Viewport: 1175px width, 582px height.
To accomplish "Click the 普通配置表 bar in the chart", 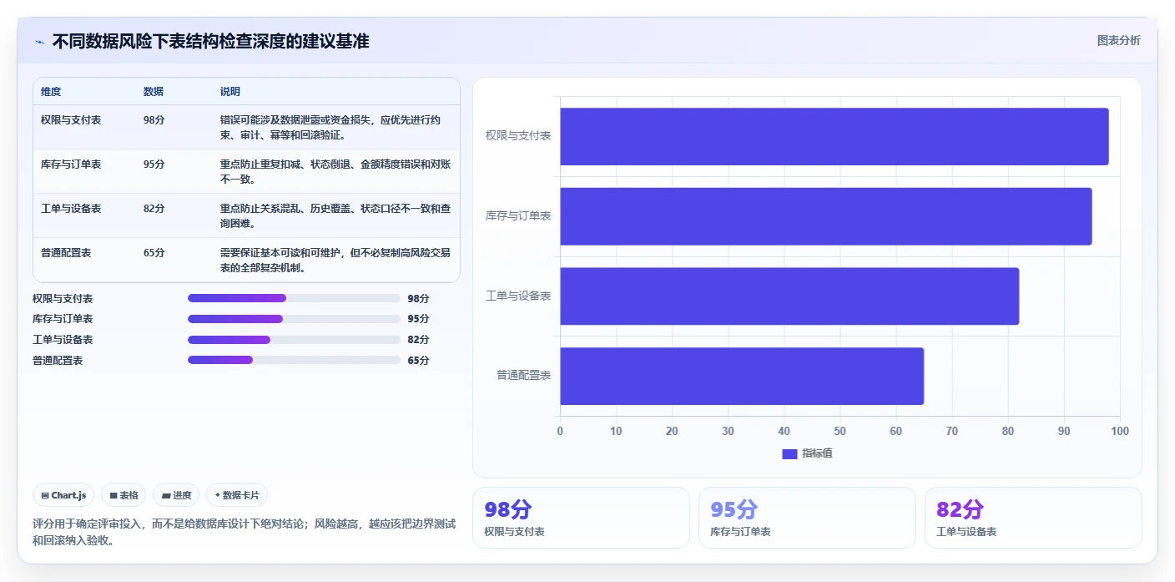I will pos(742,376).
